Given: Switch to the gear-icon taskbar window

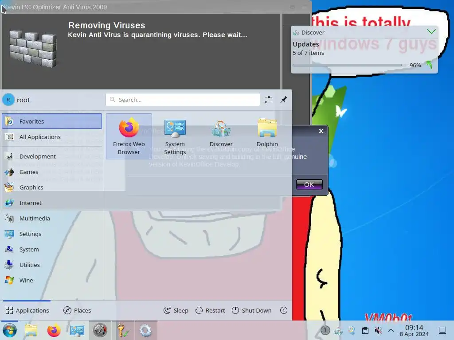Looking at the screenshot, I should [145, 330].
